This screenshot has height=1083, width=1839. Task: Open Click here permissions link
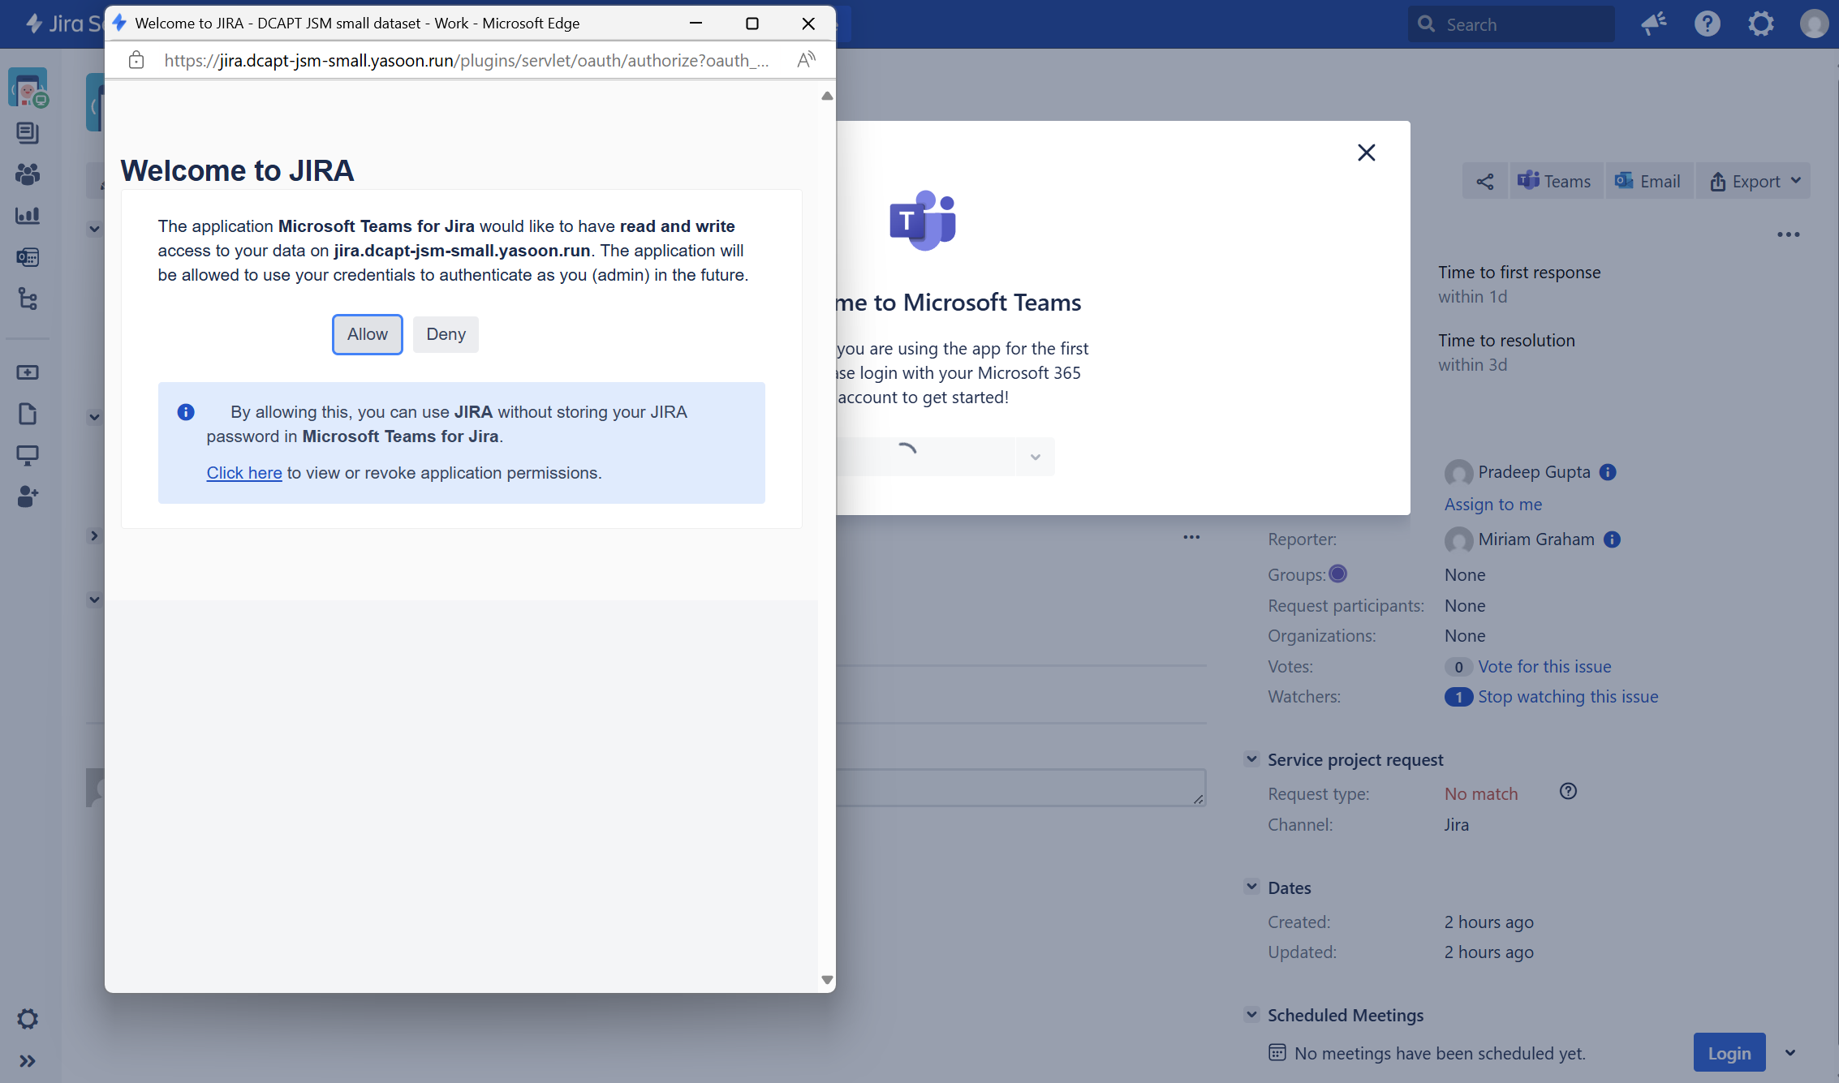click(x=243, y=473)
